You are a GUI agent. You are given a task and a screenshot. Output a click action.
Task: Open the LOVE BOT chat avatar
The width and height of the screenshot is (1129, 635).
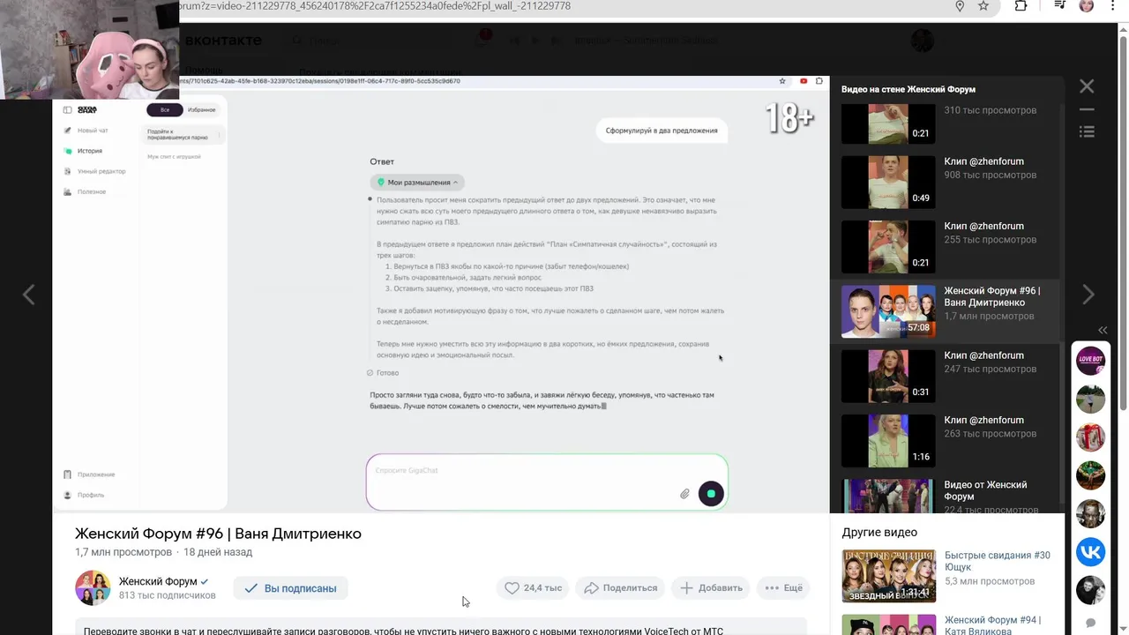1091,361
